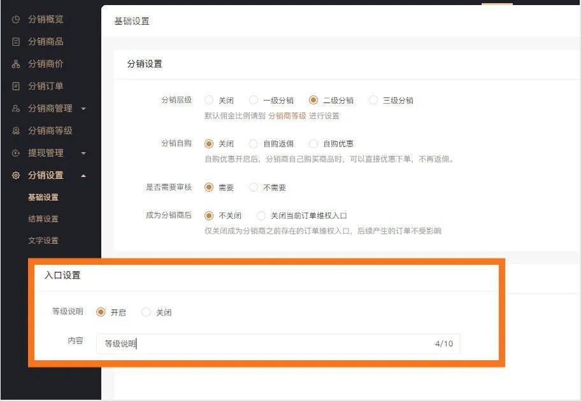Click the 分销层级 field label
Viewport: 581px width, 401px height.
[x=176, y=100]
